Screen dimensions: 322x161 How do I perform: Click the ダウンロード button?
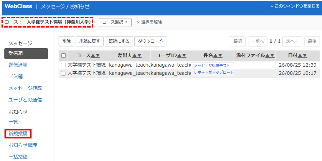(x=150, y=41)
